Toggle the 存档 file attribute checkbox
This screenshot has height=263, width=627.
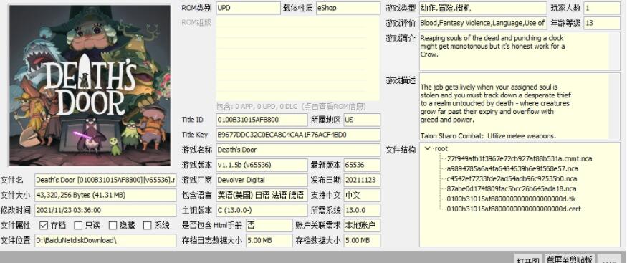44,225
